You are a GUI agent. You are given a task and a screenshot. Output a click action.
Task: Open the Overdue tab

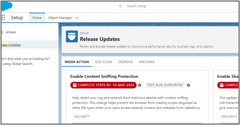click(125, 62)
